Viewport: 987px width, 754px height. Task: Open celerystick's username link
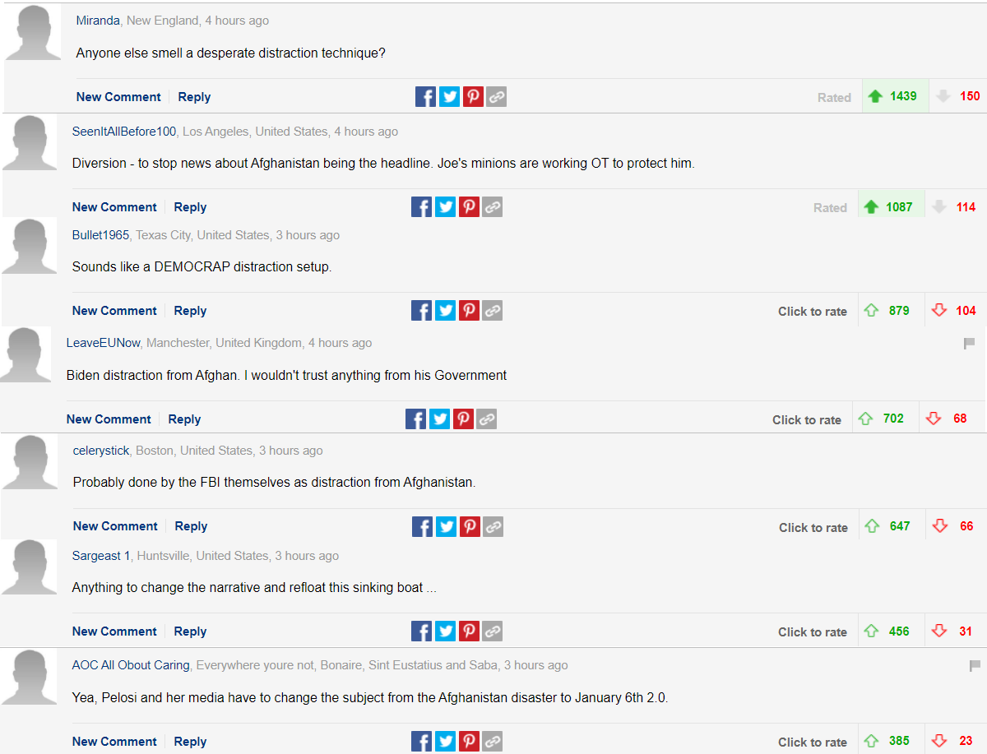(x=101, y=451)
